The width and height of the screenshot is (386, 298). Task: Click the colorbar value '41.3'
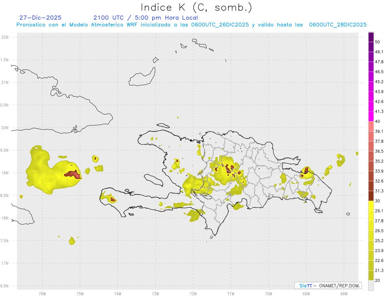coord(379,112)
